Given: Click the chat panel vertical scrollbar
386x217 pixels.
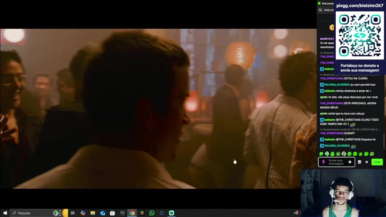Looking at the screenshot, I should point(384,141).
